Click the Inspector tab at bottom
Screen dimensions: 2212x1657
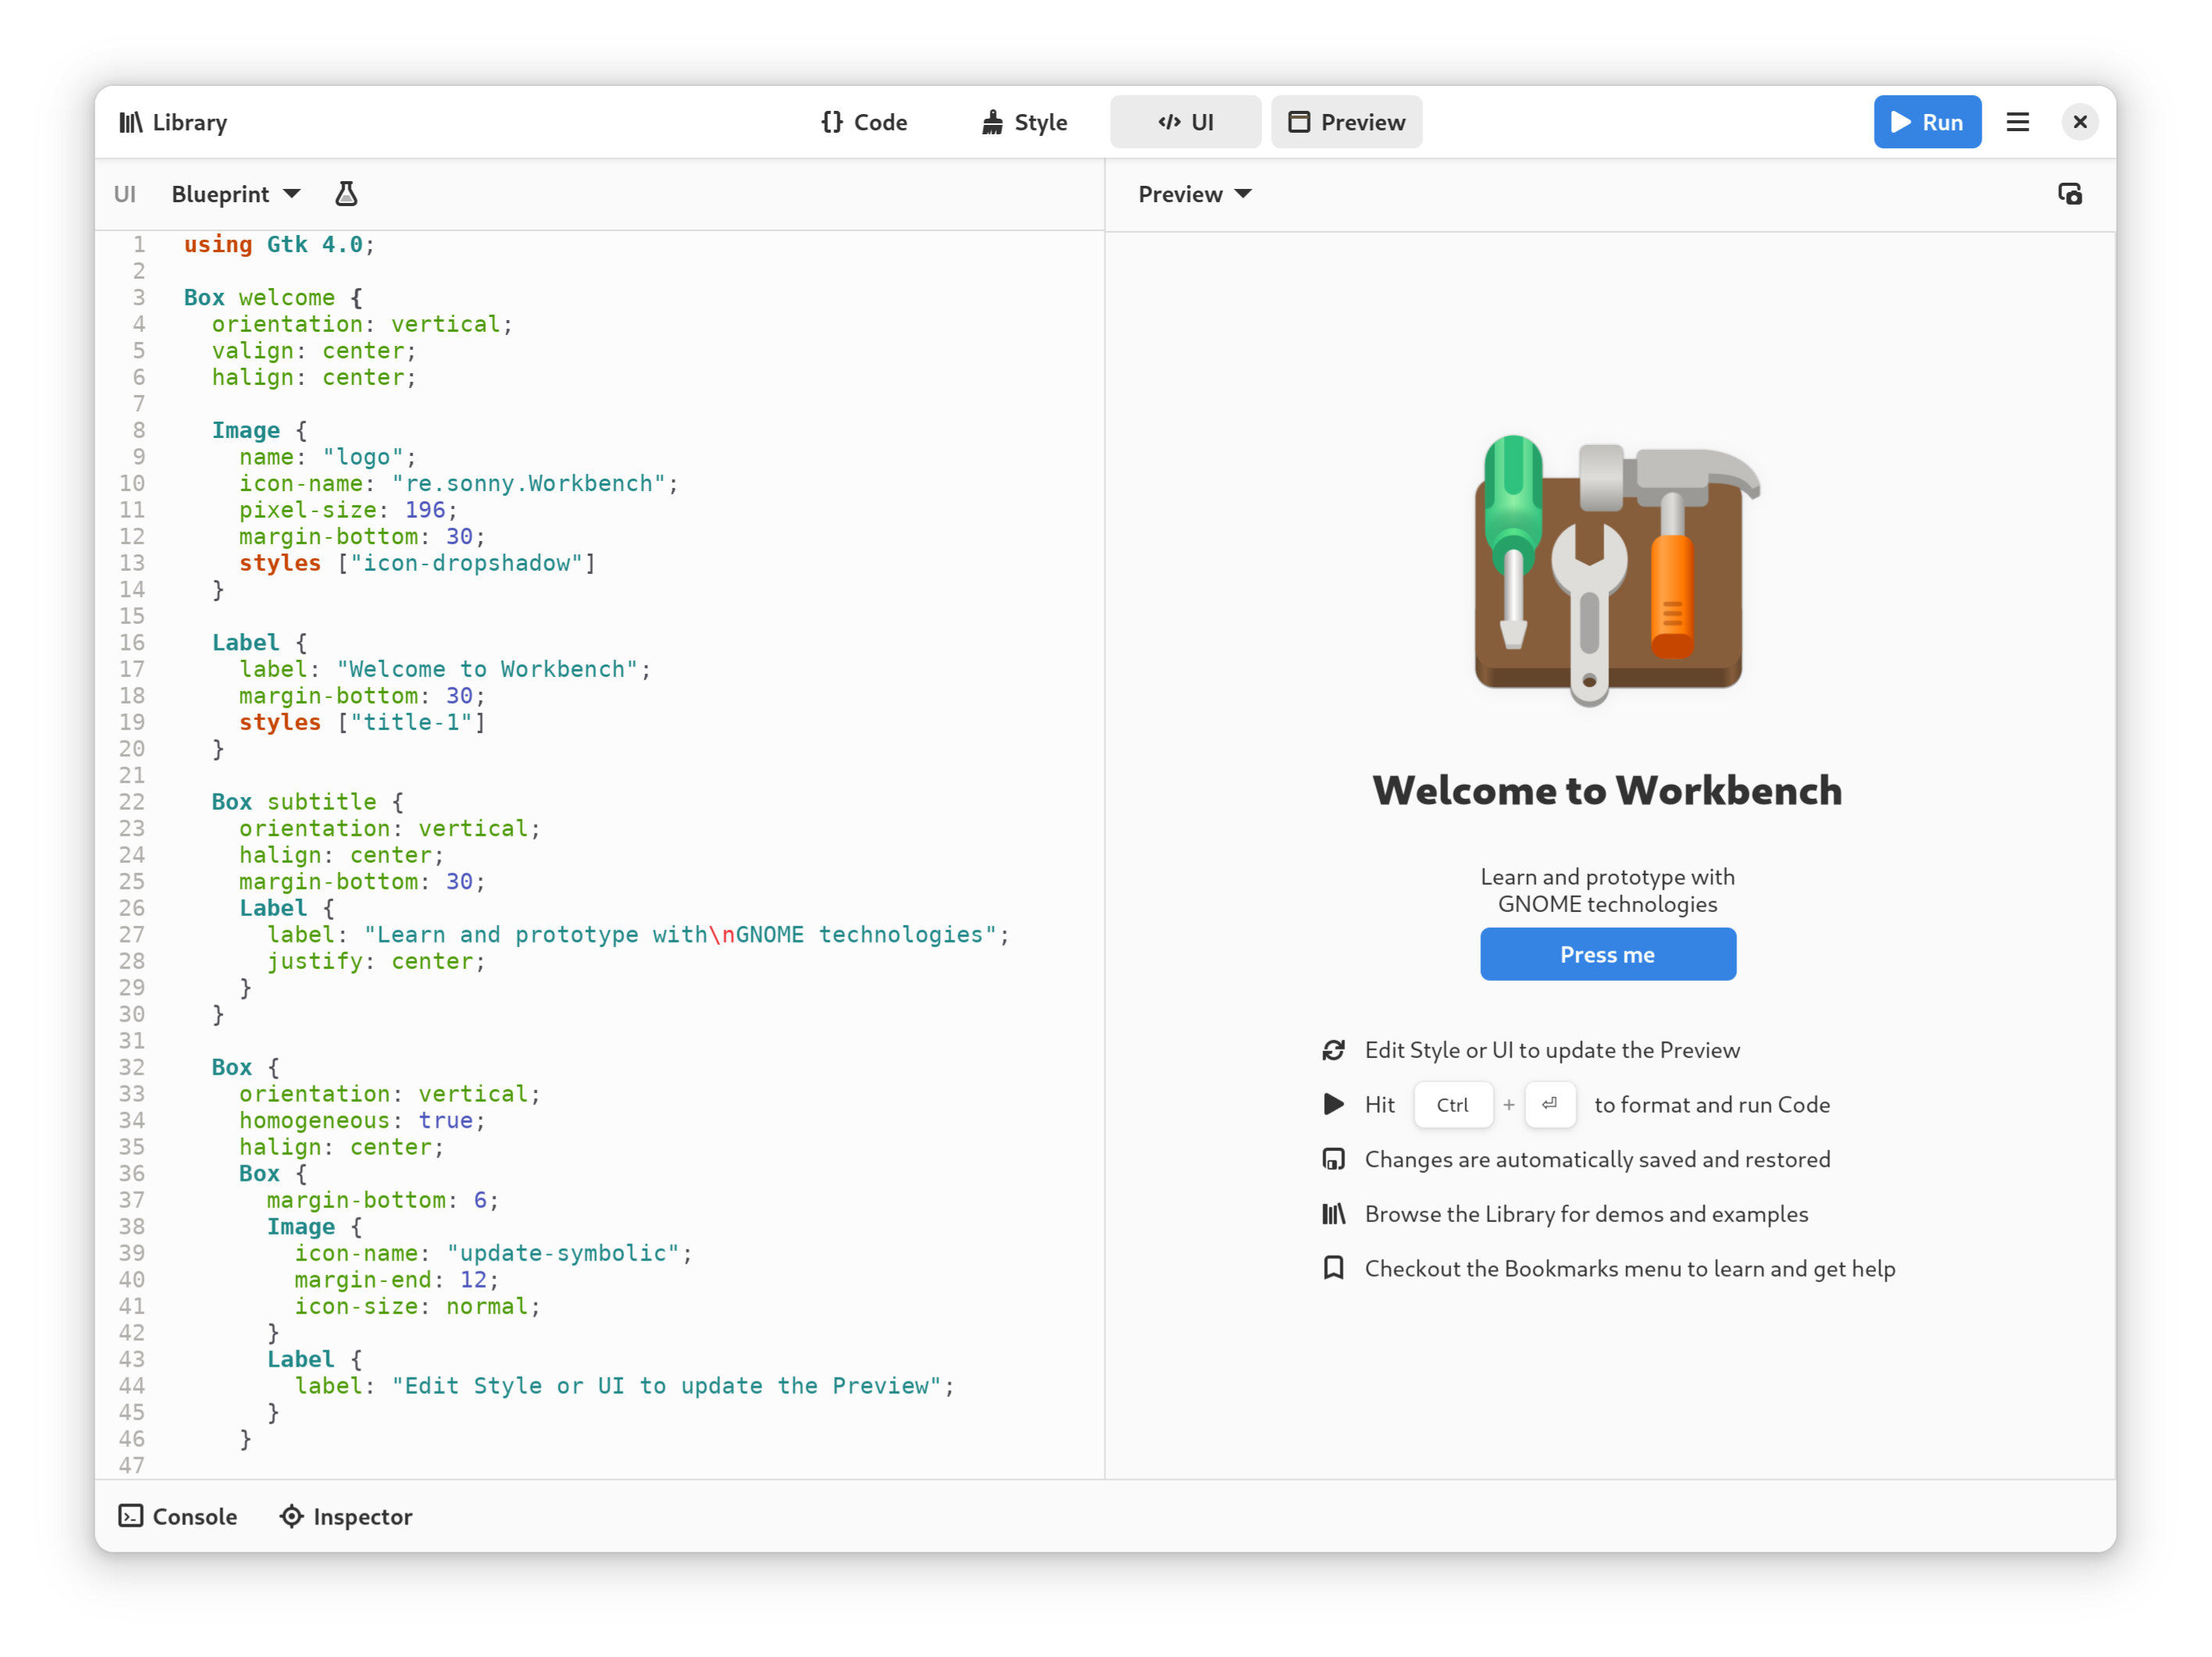(348, 1514)
